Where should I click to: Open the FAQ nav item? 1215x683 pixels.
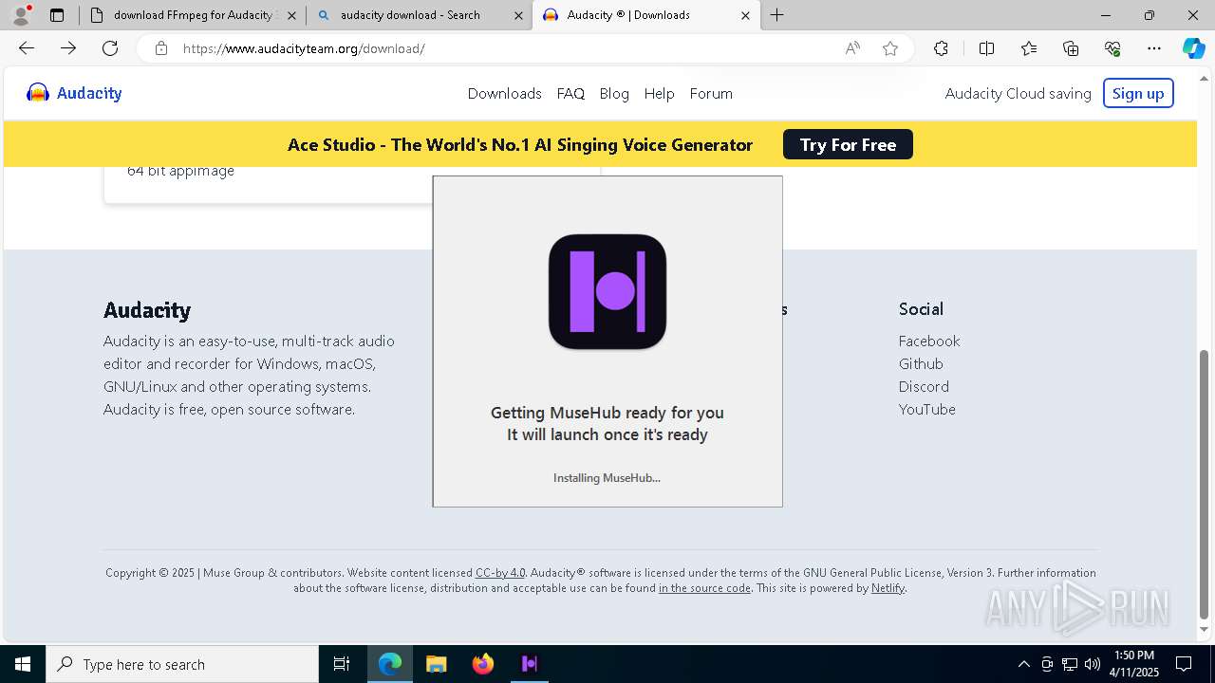tap(570, 93)
